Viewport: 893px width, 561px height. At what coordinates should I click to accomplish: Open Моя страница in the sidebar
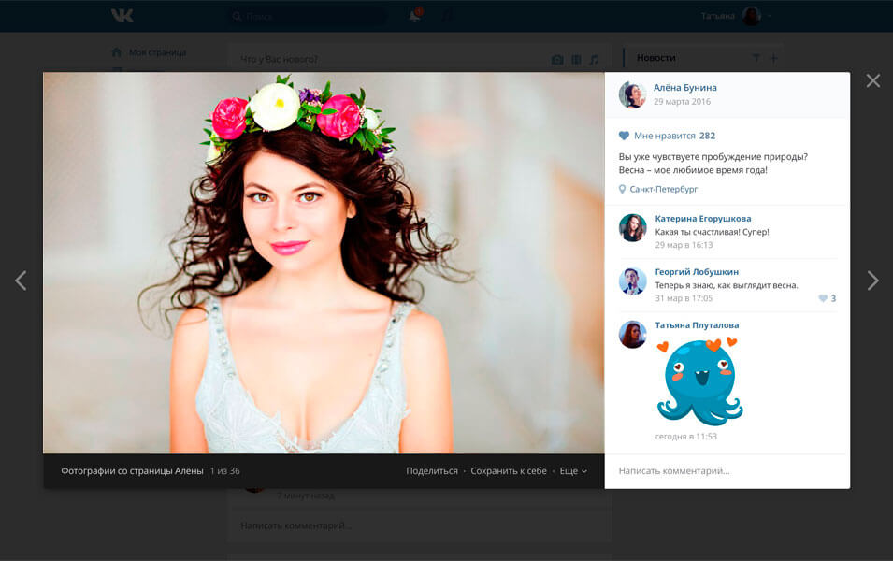(x=157, y=52)
